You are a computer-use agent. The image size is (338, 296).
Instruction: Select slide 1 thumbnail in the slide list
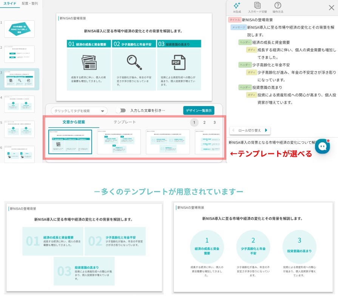[22, 29]
